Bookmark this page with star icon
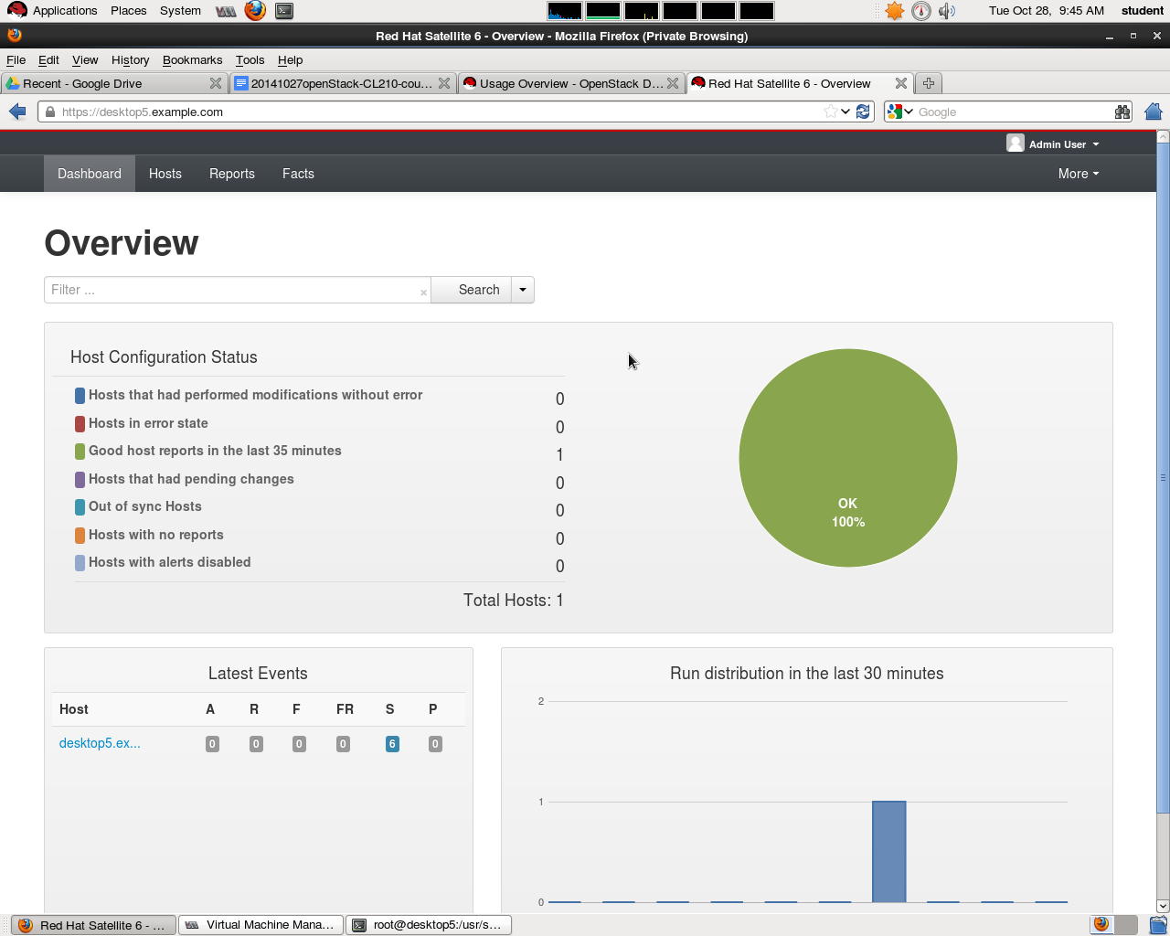 tap(830, 112)
